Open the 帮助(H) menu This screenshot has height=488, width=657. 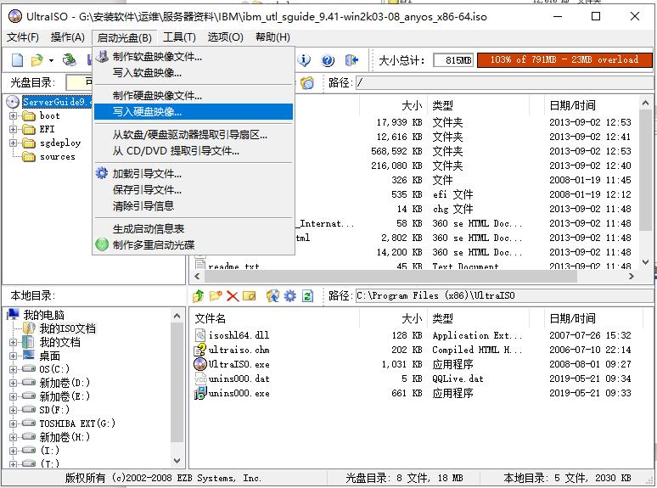tap(272, 37)
